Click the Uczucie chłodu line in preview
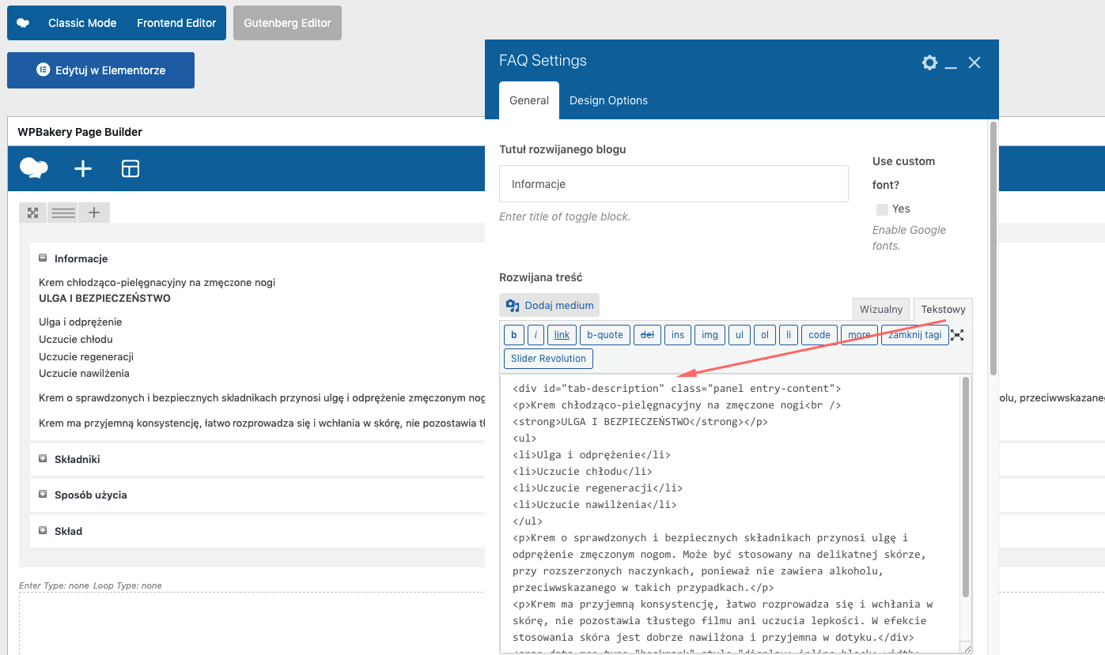The height and width of the screenshot is (655, 1105). click(76, 339)
